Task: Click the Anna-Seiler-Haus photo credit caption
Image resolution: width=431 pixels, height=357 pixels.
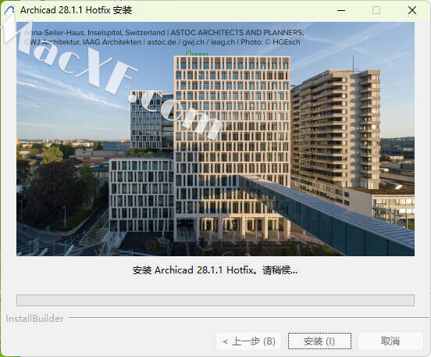Action: 164,37
